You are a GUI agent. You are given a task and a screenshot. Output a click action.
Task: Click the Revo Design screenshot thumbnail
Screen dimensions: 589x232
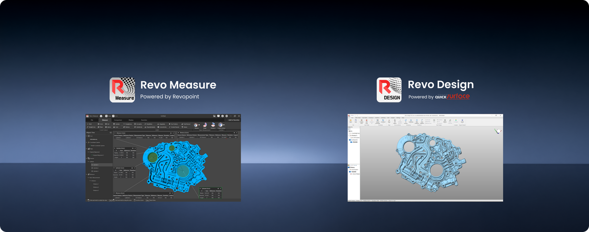[425, 158]
